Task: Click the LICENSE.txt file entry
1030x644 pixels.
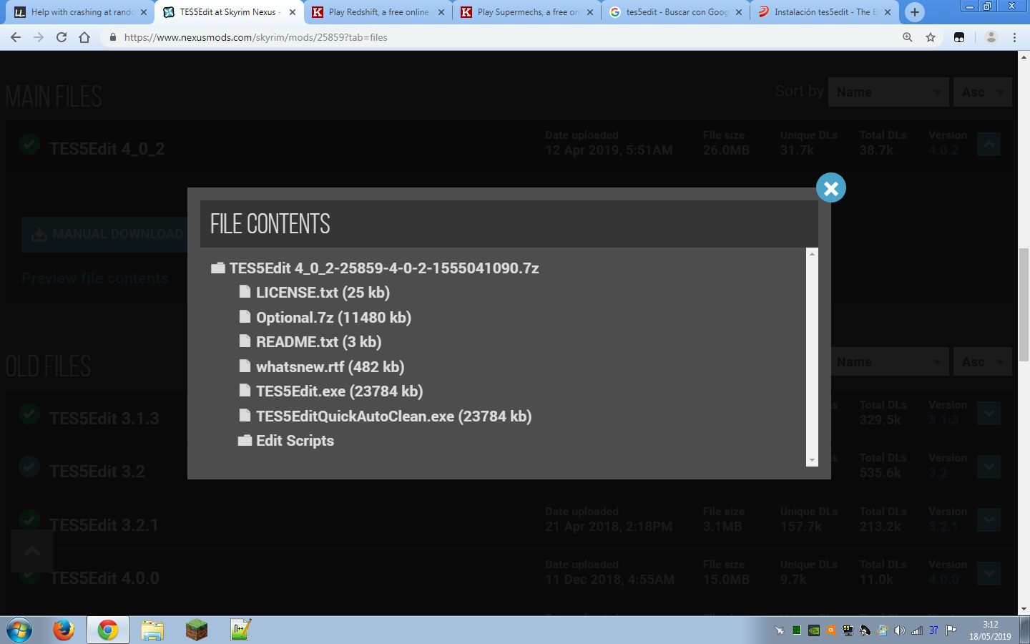Action: [x=315, y=293]
